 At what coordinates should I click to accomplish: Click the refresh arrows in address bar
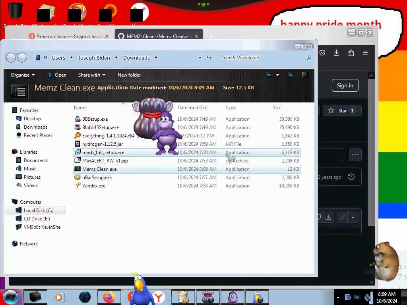click(209, 58)
